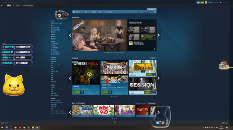
Task: Go forward with the Steam forward arrow
Action: coord(5,5)
